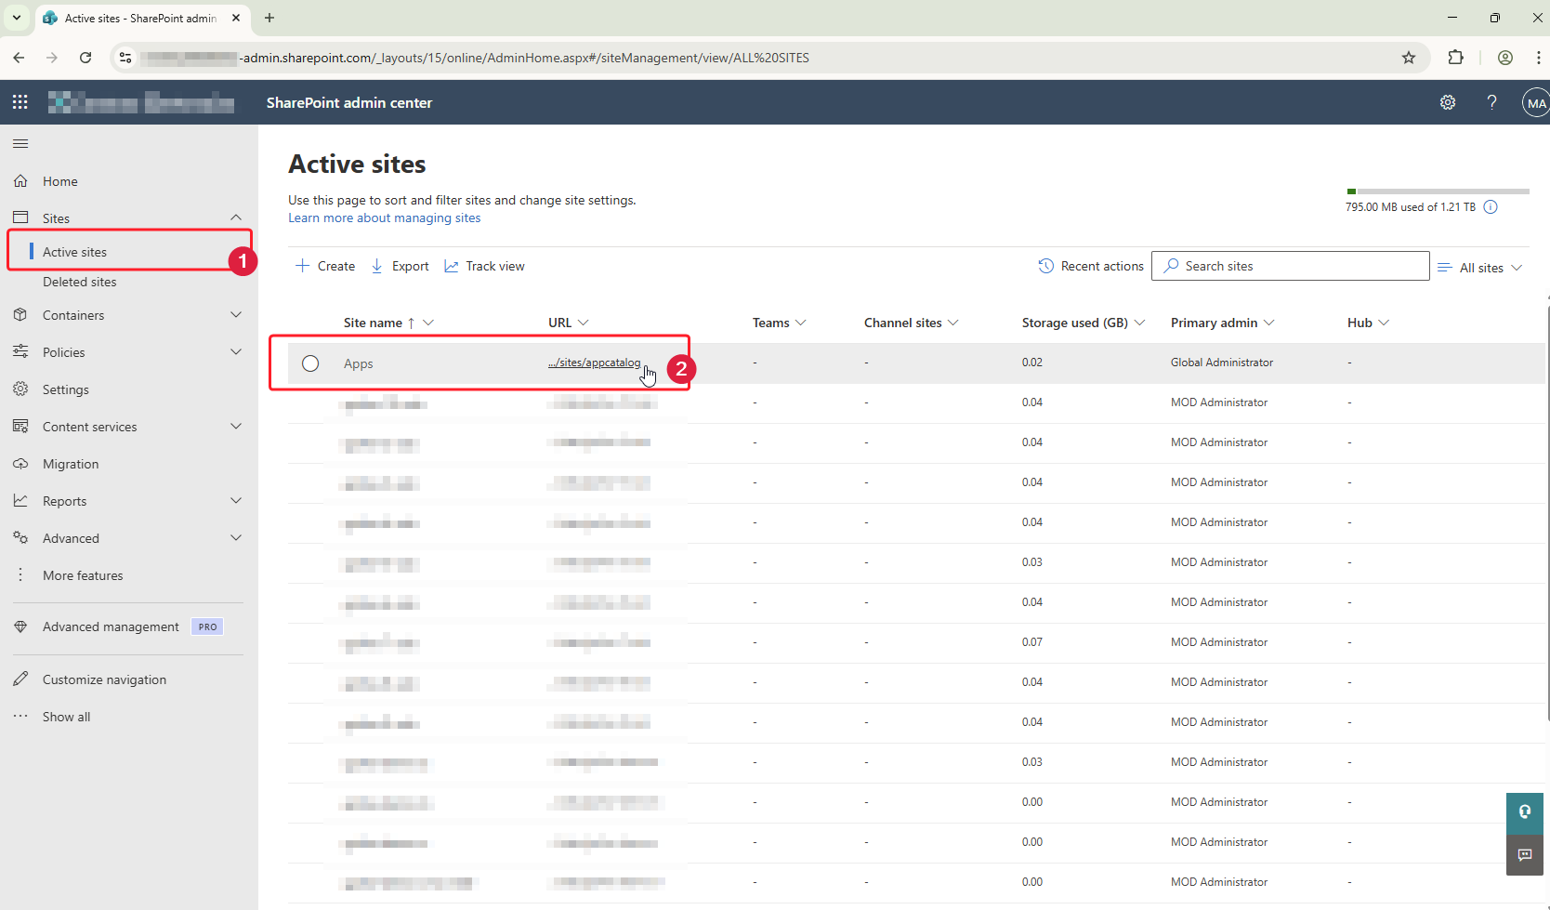This screenshot has height=910, width=1550.
Task: Click Create to add a site
Action: tap(325, 266)
